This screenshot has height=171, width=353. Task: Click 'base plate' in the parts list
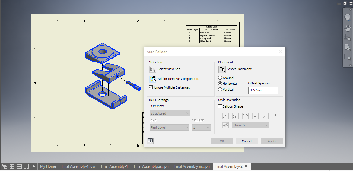tap(205, 33)
